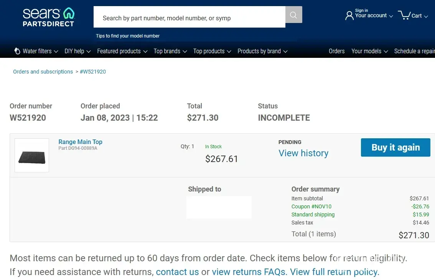435x280 pixels.
Task: Open the shopping cart icon
Action: [404, 15]
